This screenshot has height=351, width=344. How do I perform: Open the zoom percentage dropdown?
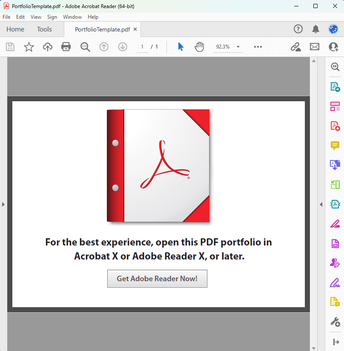coord(238,47)
